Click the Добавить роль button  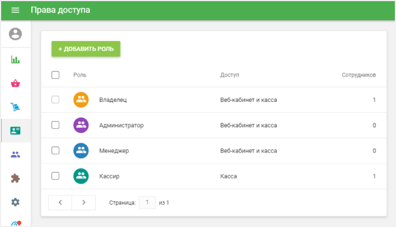86,49
